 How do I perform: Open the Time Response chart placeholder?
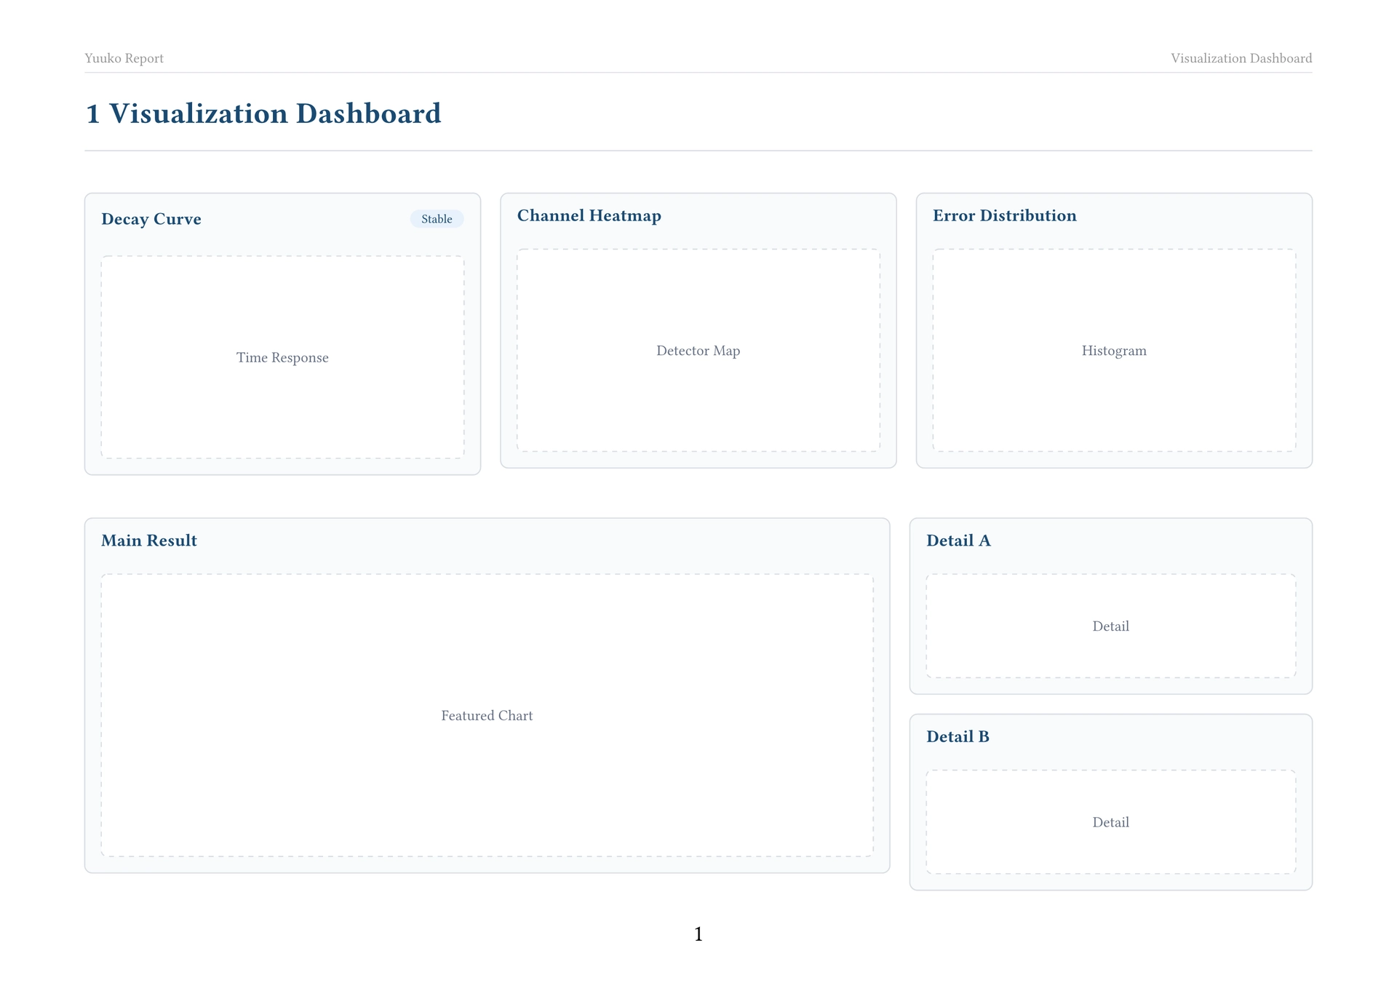coord(282,357)
